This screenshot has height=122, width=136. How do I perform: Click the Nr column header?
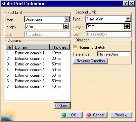[x=9, y=47]
